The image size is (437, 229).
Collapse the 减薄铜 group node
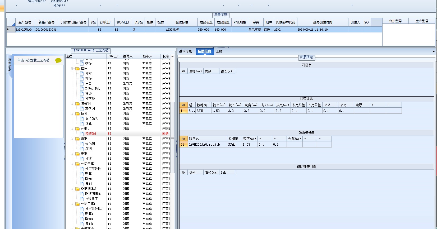[x=72, y=104]
